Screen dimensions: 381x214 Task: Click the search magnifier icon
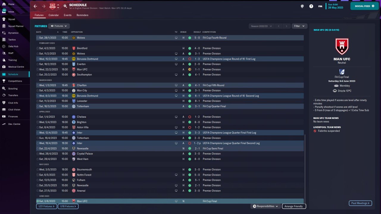[65, 6]
